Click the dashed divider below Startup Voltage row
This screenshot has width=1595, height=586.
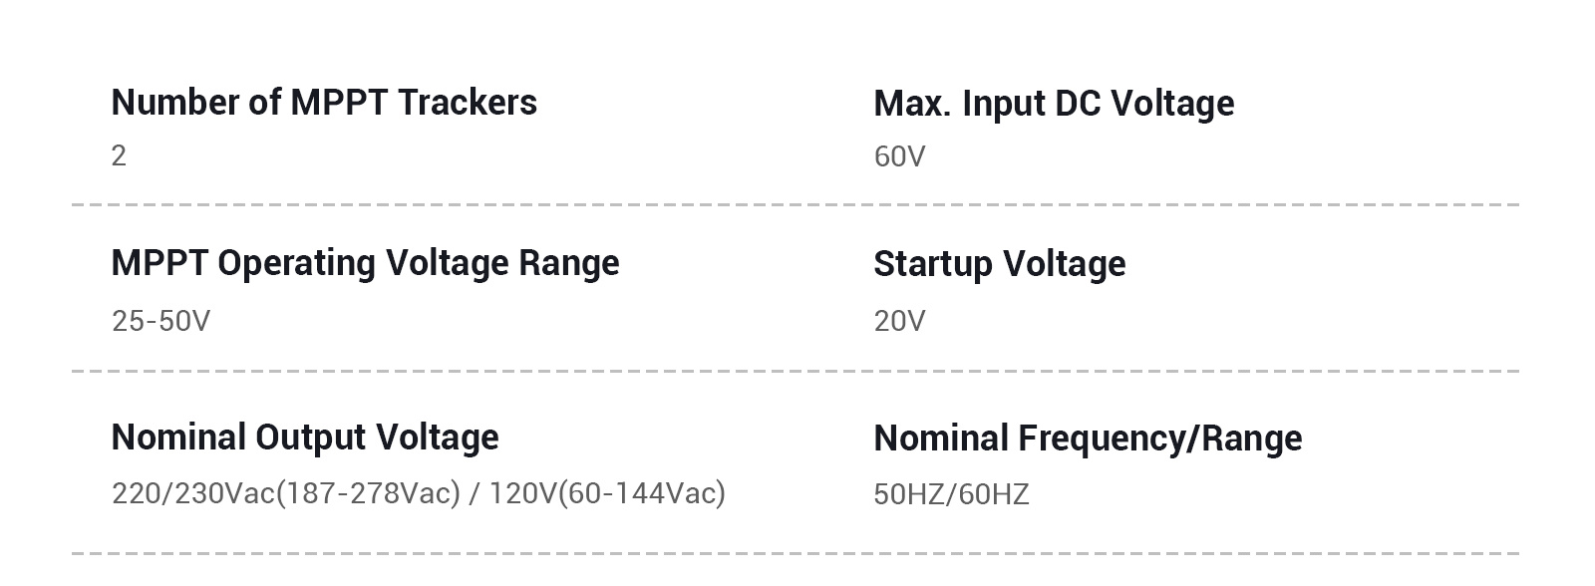(796, 371)
